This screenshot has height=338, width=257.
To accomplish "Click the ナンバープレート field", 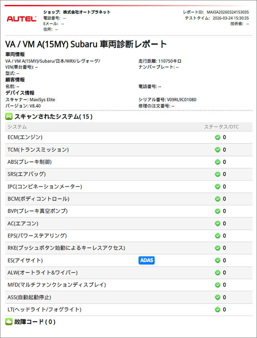I will click(x=159, y=67).
